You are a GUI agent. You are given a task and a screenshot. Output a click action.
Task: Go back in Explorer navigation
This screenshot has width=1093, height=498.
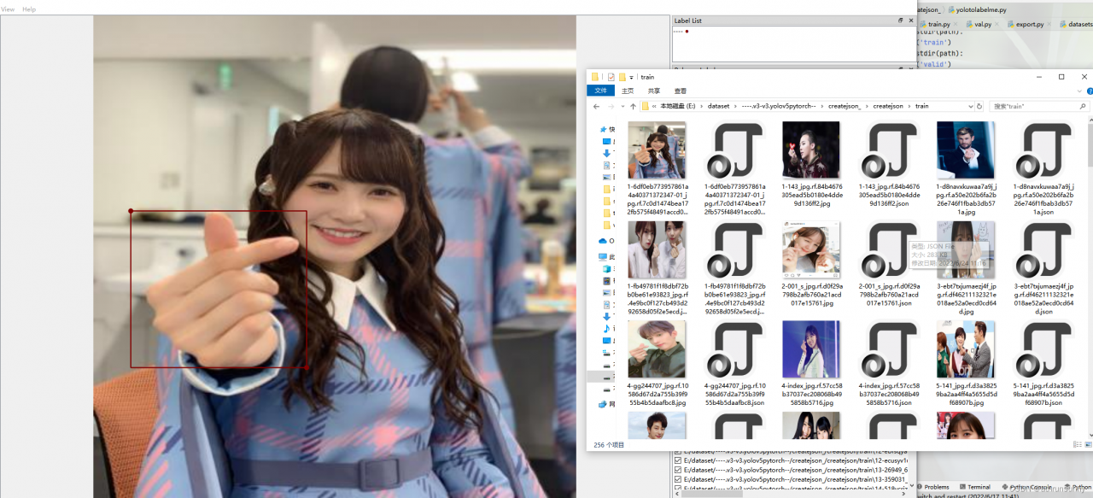click(597, 107)
